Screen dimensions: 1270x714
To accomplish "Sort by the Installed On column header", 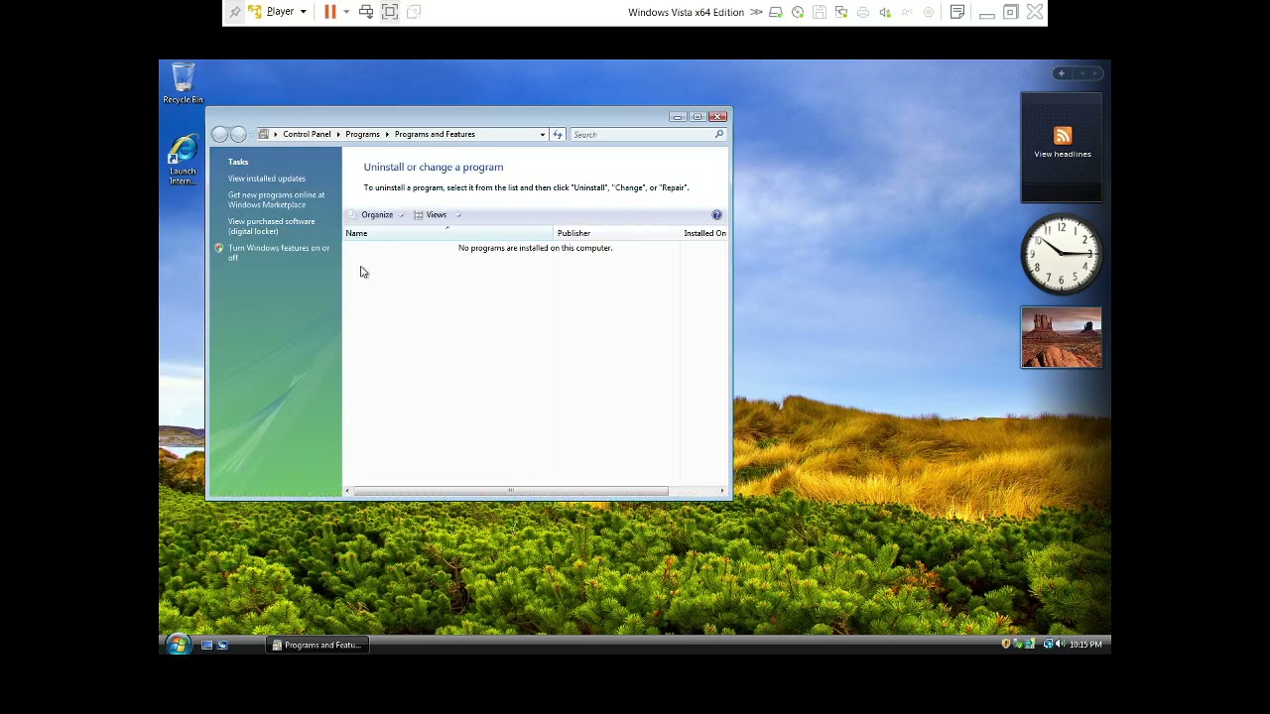I will (704, 233).
